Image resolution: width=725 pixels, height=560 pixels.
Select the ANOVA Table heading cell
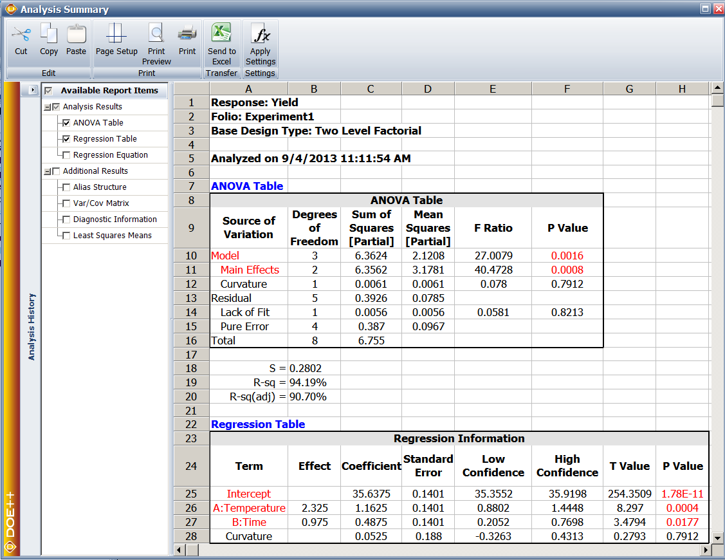(247, 186)
